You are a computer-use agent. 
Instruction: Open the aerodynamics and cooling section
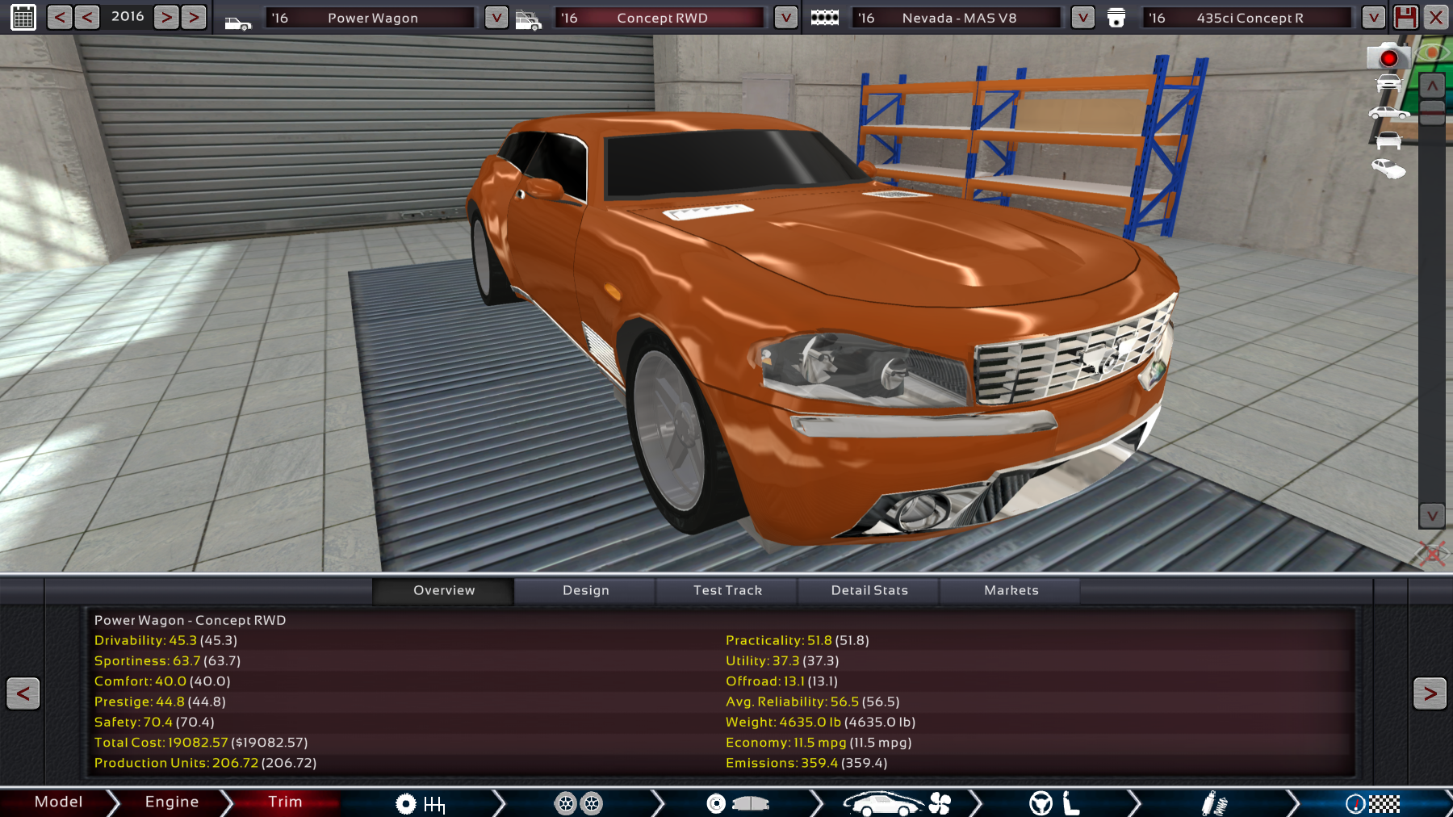click(x=896, y=803)
